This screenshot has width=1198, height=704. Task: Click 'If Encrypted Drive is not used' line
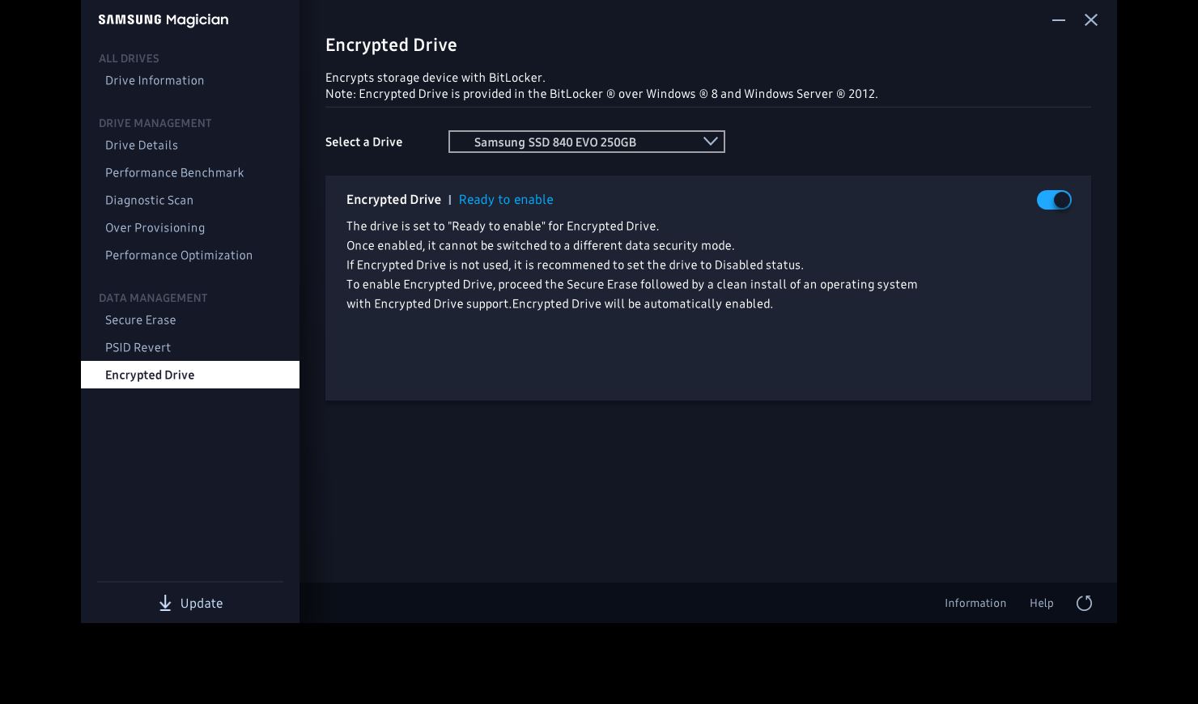pos(575,265)
